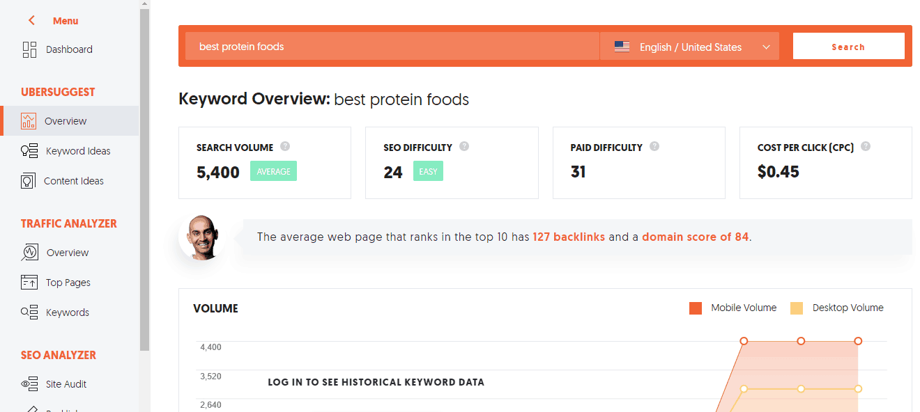Screen dimensions: 920x412
Task: Click the Traffic Analyzer Overview magnifier icon
Action: (29, 253)
